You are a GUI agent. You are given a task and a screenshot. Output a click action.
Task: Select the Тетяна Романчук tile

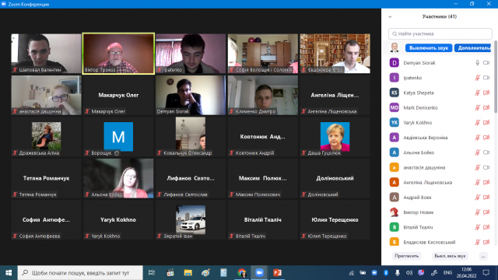46,178
